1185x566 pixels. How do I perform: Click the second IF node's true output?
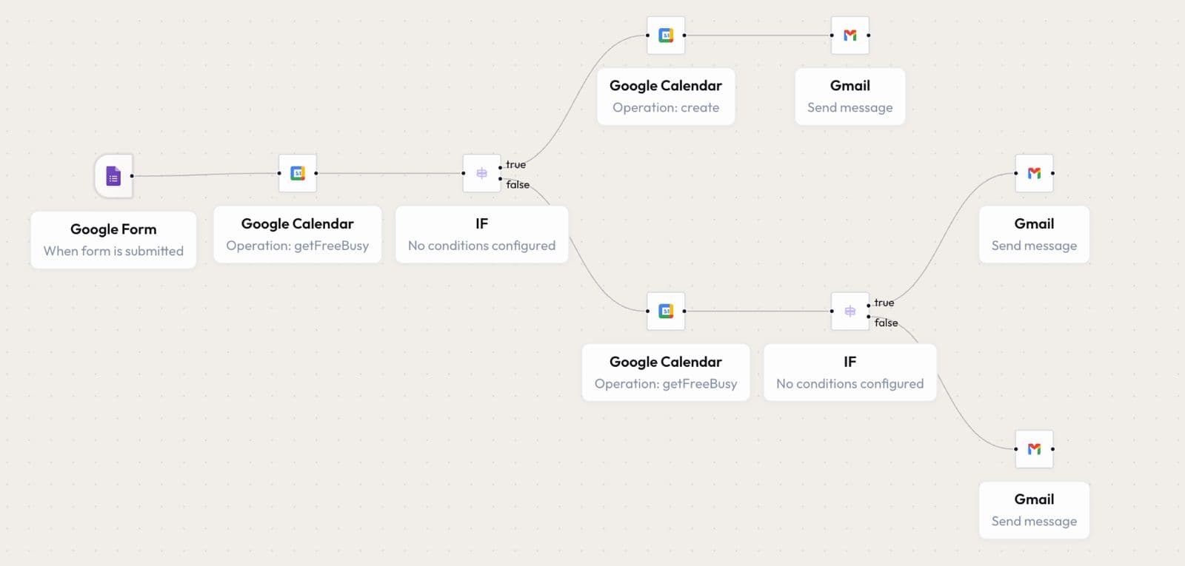click(869, 306)
